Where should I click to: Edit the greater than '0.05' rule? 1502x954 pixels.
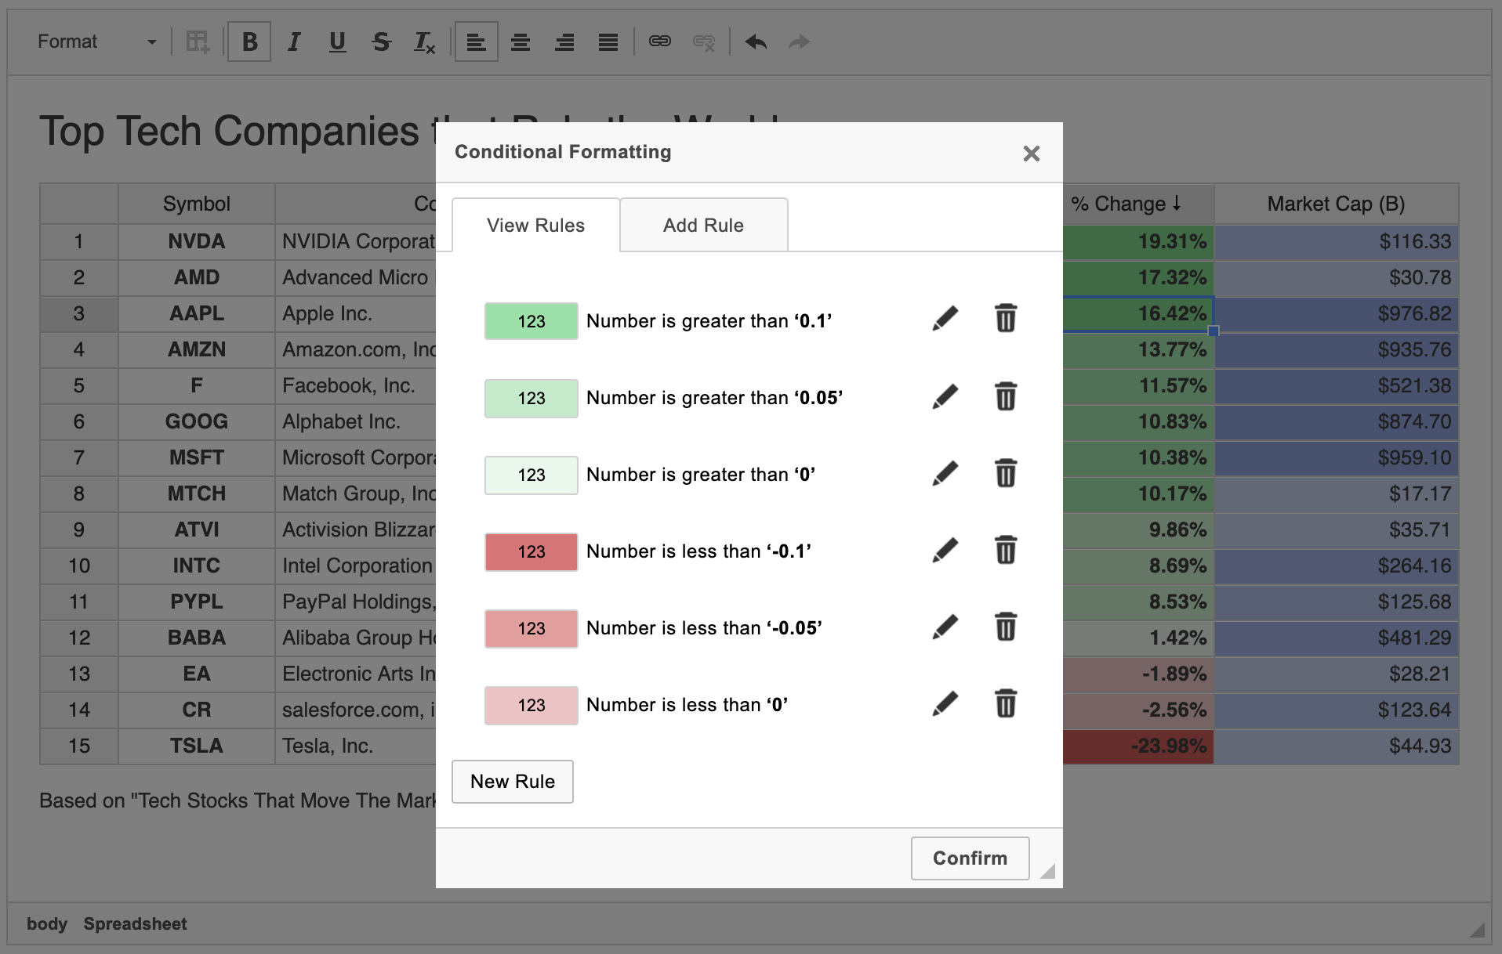click(945, 396)
